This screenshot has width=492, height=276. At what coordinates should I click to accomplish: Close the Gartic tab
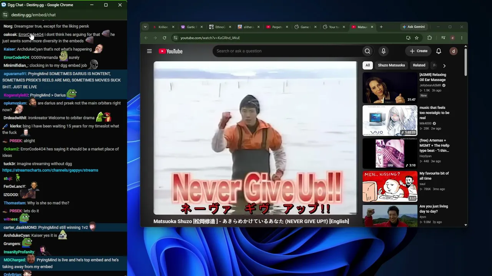pyautogui.click(x=201, y=27)
